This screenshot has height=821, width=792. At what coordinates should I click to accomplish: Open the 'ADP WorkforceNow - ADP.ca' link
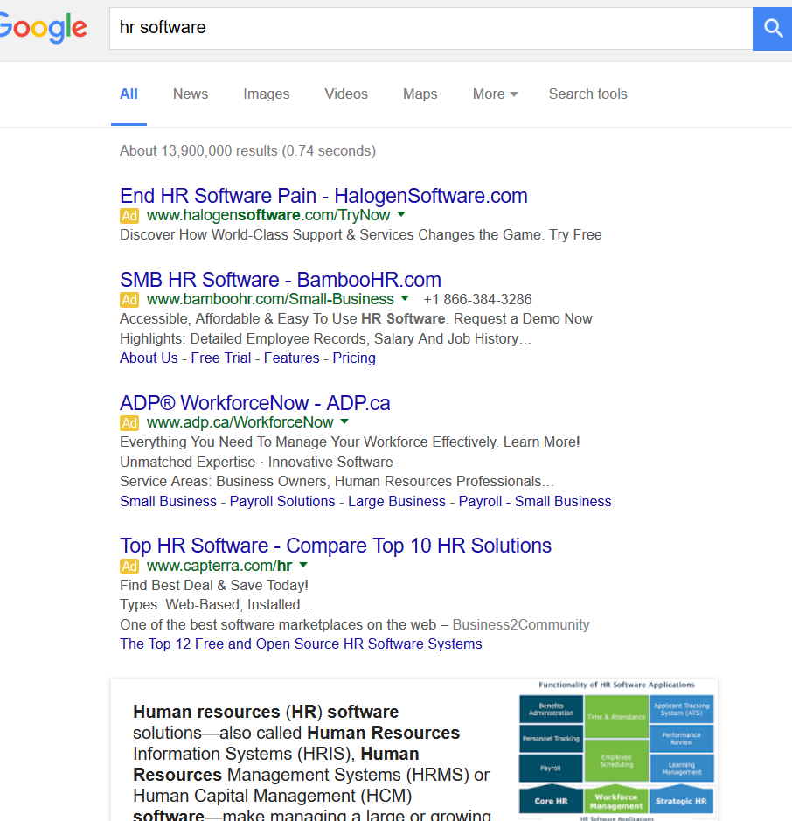pyautogui.click(x=255, y=403)
